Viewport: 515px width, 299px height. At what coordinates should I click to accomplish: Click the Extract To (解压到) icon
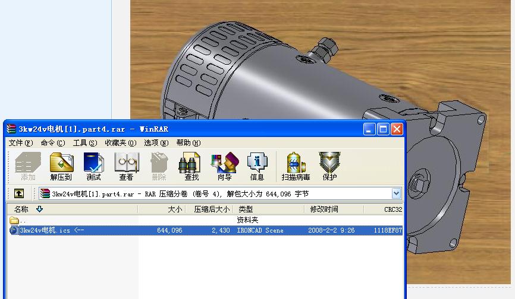point(61,166)
